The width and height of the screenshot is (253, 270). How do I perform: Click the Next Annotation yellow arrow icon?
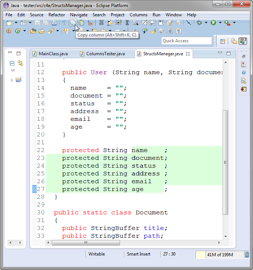[66, 31]
